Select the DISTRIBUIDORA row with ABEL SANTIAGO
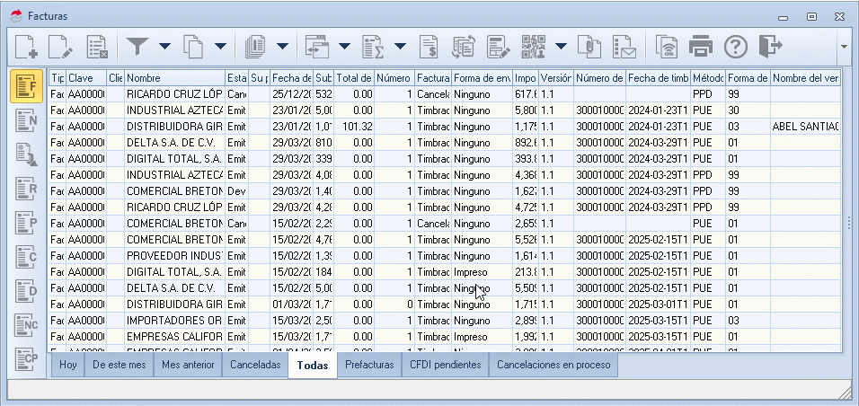Image resolution: width=859 pixels, height=406 pixels. coord(174,126)
